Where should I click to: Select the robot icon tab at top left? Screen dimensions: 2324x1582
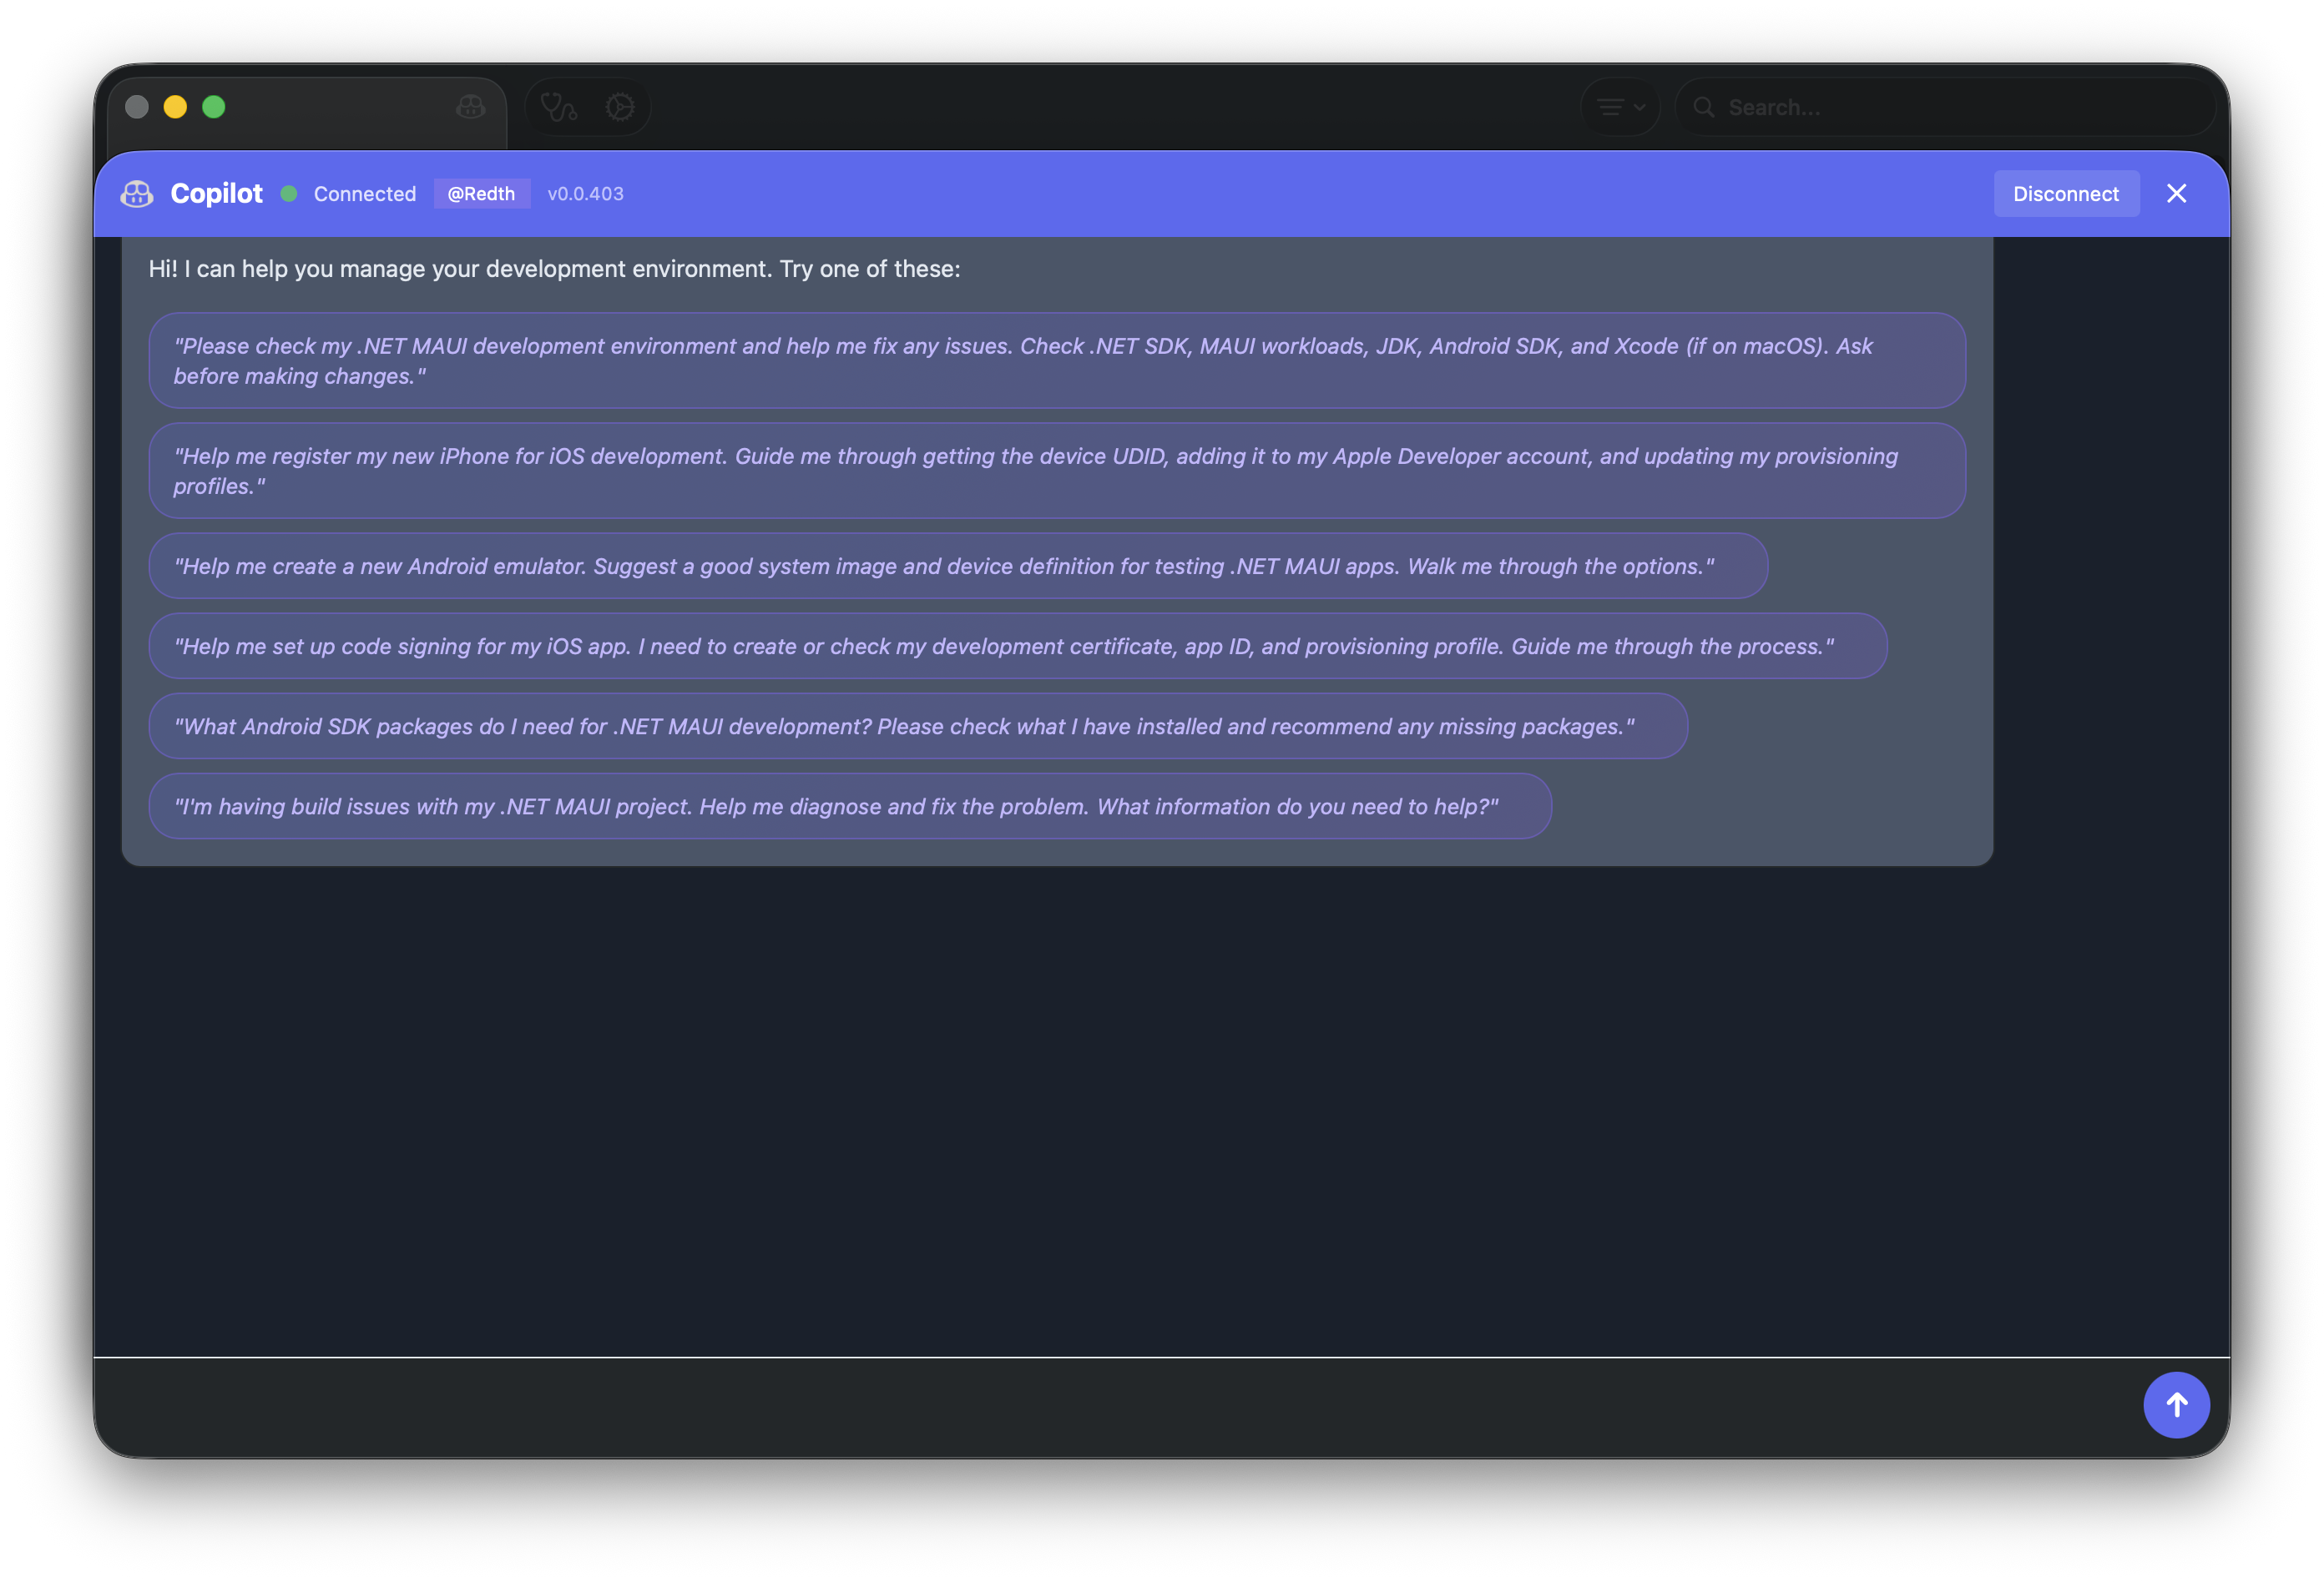(470, 106)
